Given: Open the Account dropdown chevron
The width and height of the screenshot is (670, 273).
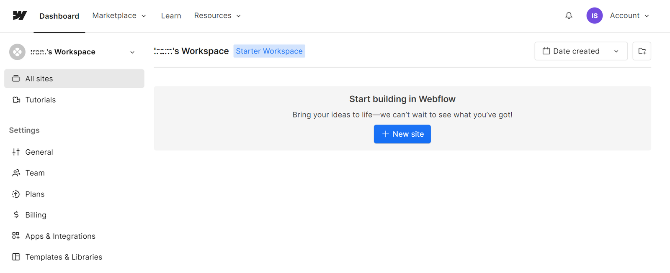Looking at the screenshot, I should 647,16.
